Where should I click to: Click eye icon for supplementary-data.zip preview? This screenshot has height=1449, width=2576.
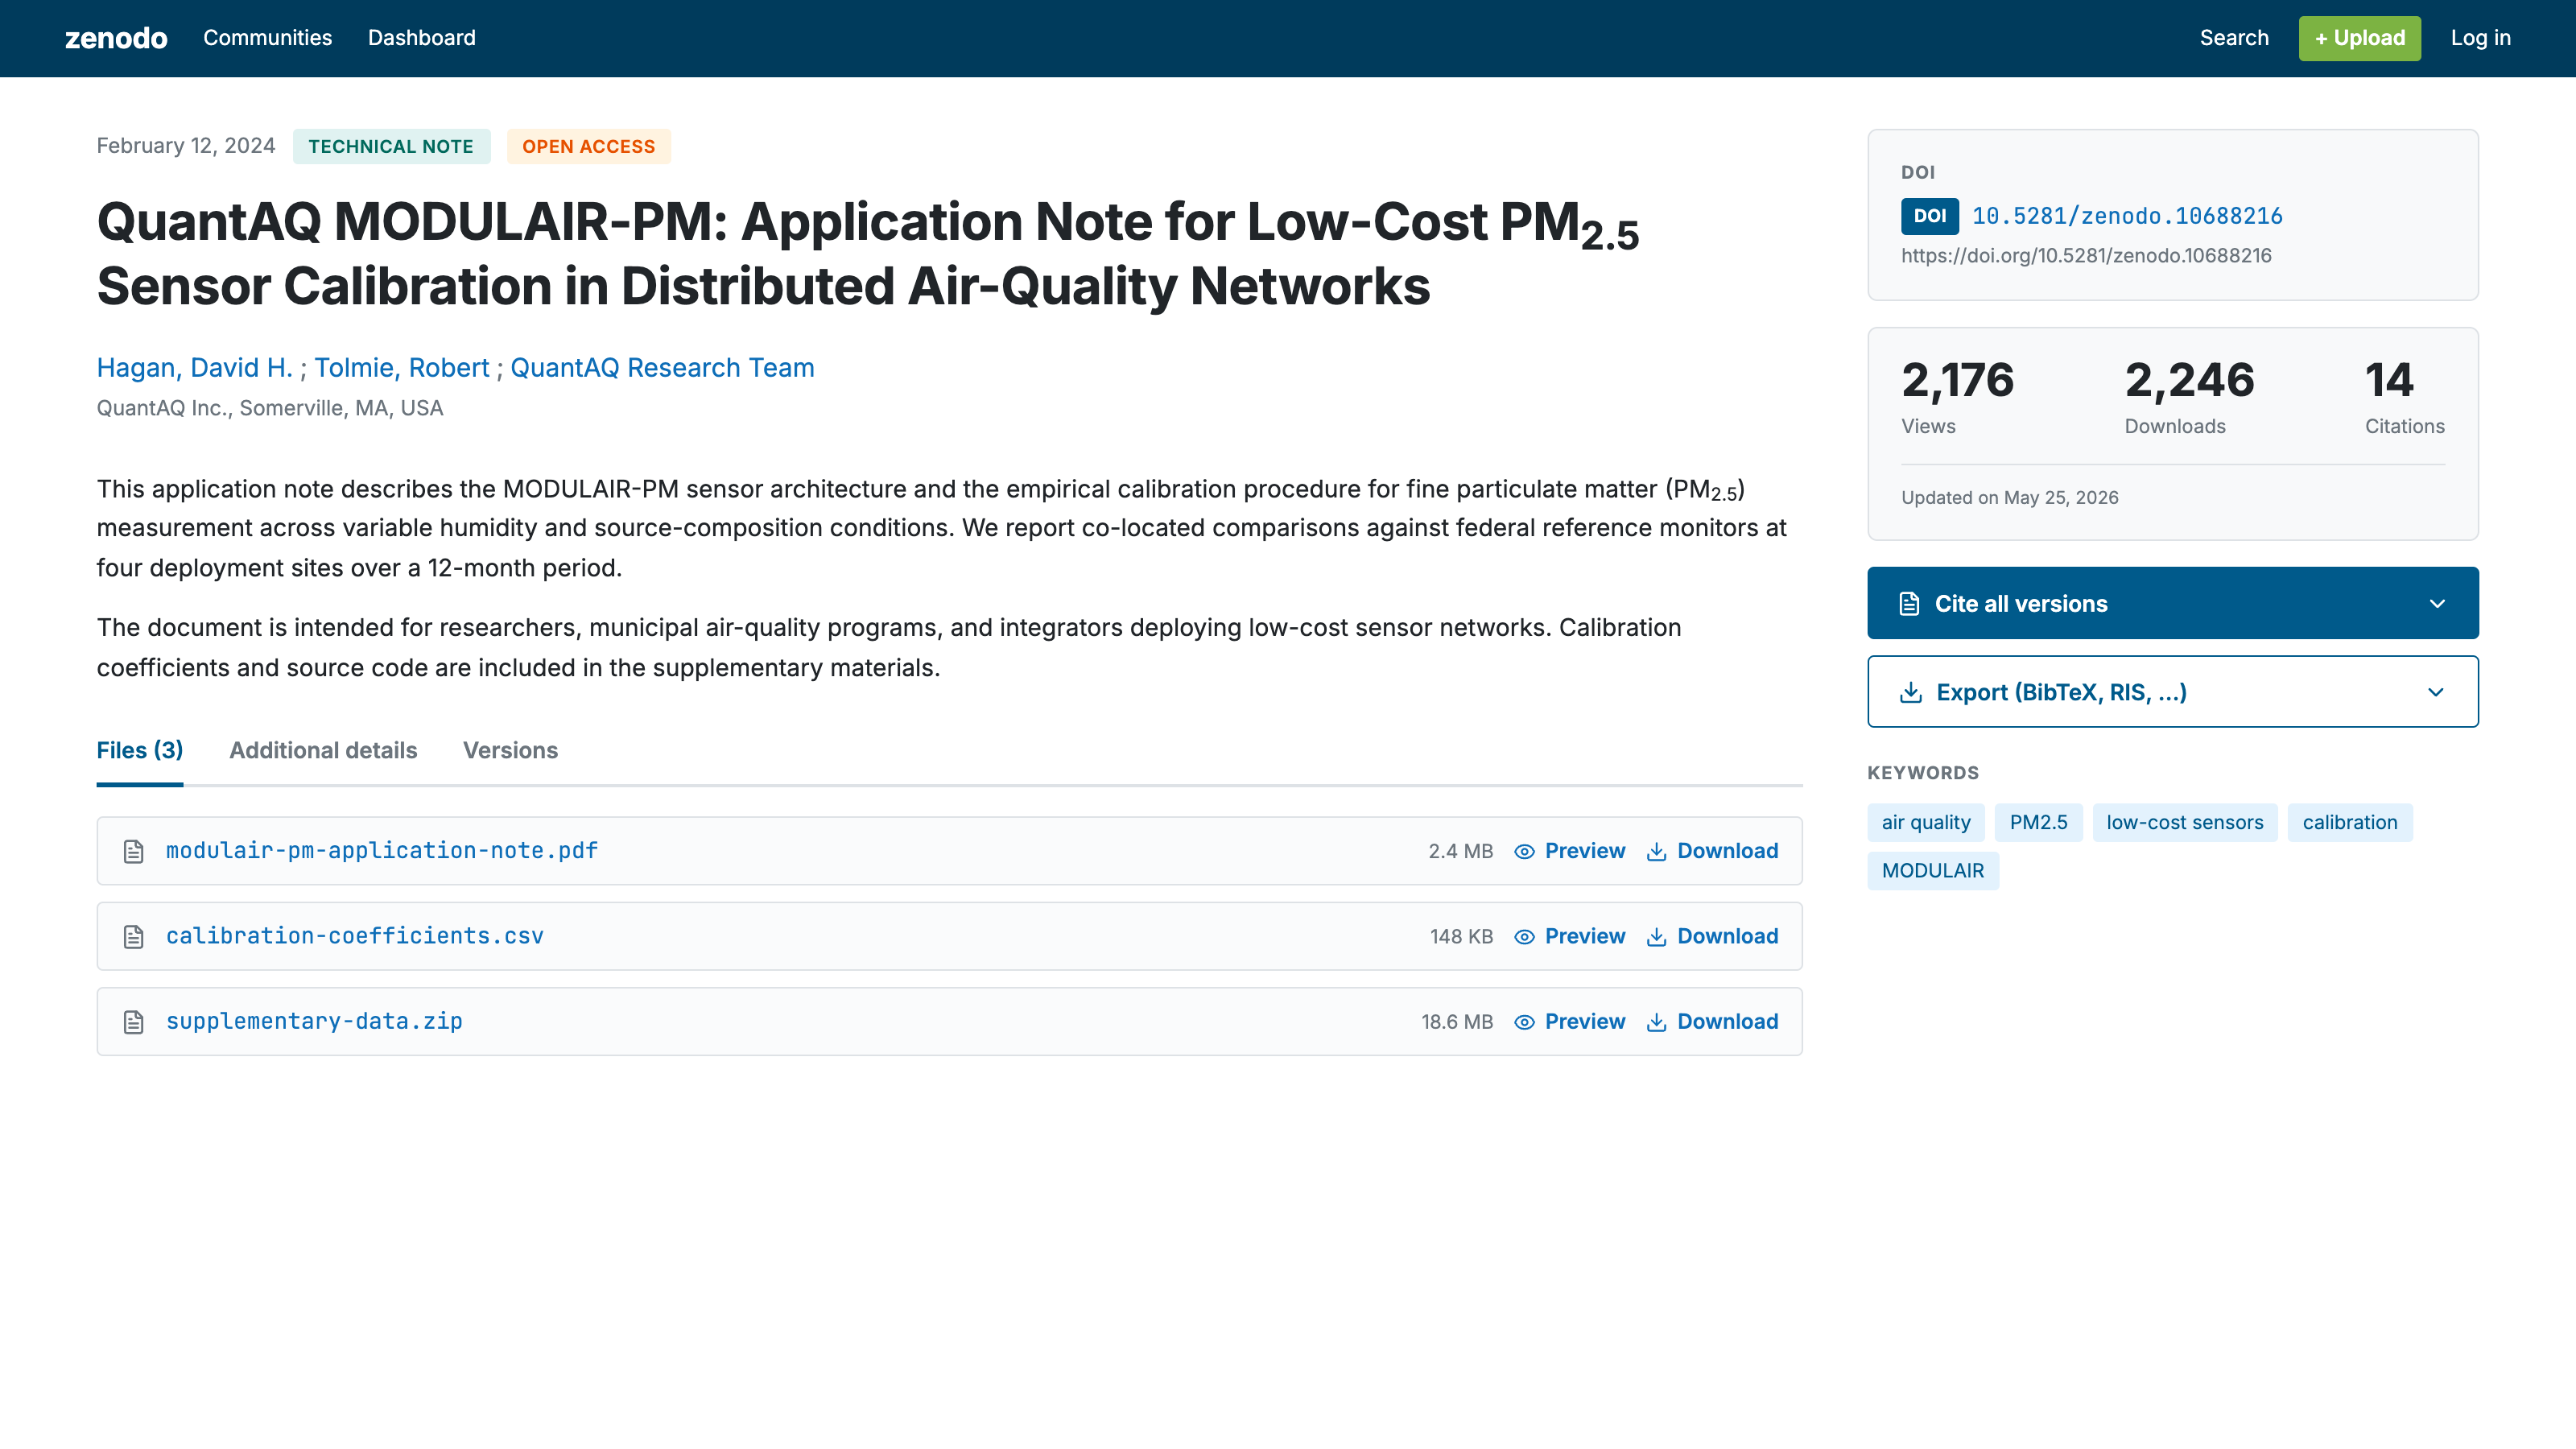(x=1524, y=1022)
